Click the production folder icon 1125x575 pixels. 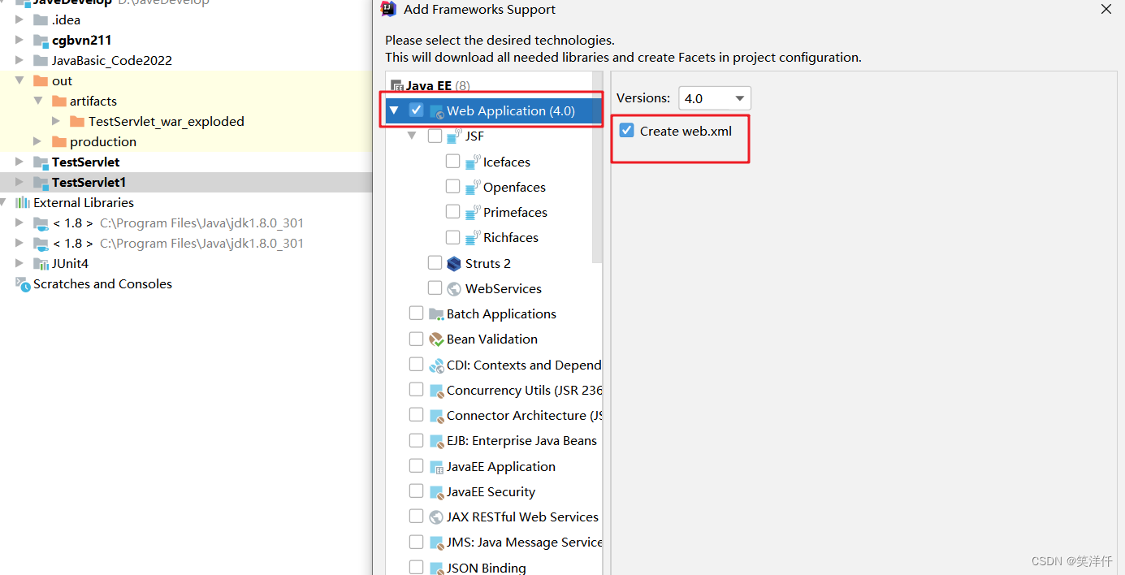click(58, 141)
